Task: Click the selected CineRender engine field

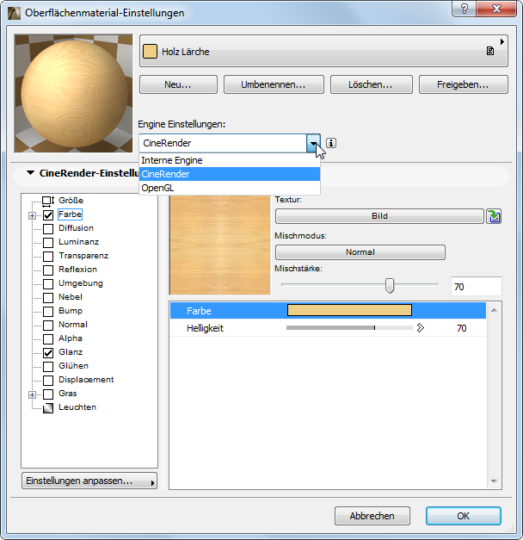Action: tap(223, 143)
